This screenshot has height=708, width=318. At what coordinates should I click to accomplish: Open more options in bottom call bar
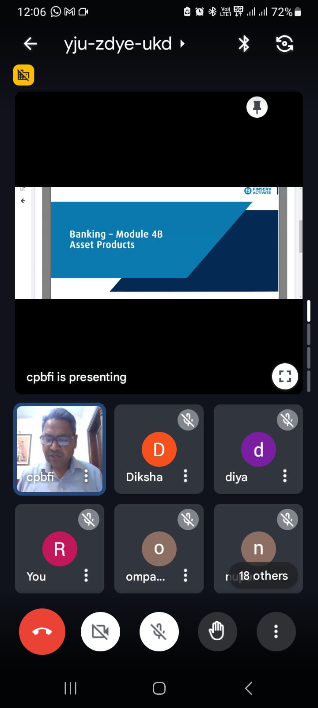276,631
